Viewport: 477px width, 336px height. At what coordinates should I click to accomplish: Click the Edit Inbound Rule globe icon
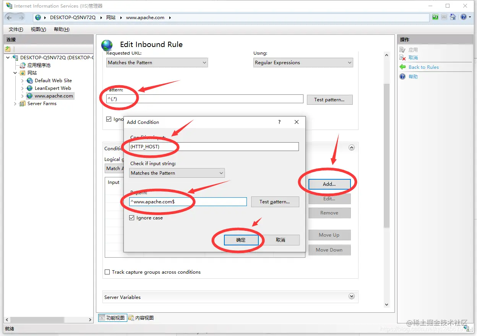coord(107,45)
